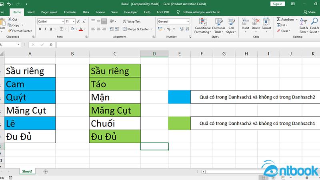The image size is (320, 180).
Task: Open the Clear menu
Action: [283, 31]
